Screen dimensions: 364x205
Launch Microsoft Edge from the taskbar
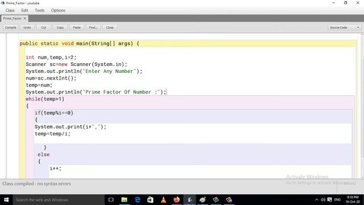coord(138,200)
